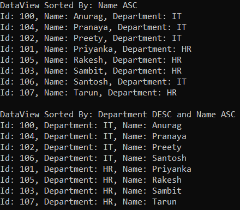This screenshot has height=210, width=240.
Task: Select the Sambit row in first list
Action: pyautogui.click(x=91, y=71)
